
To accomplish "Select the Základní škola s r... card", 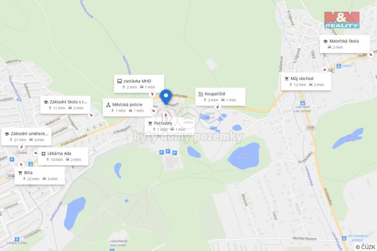I will [x=66, y=105].
